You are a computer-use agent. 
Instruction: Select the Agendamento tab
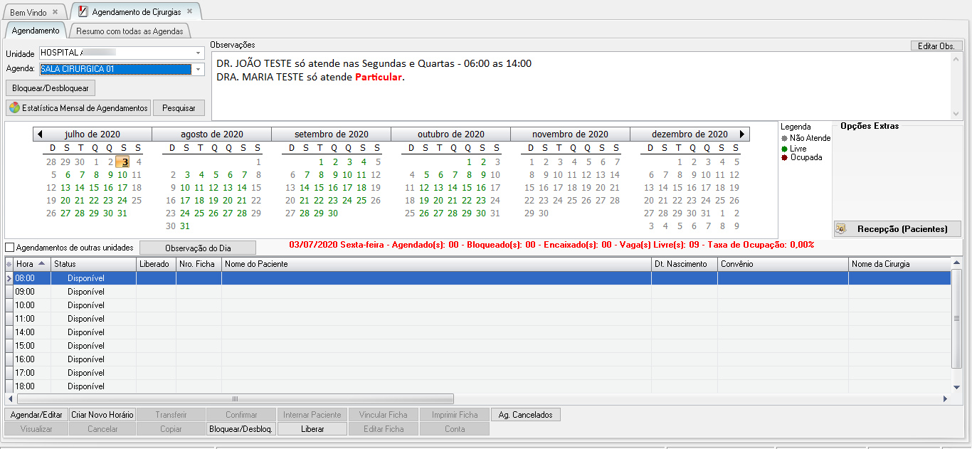[36, 31]
